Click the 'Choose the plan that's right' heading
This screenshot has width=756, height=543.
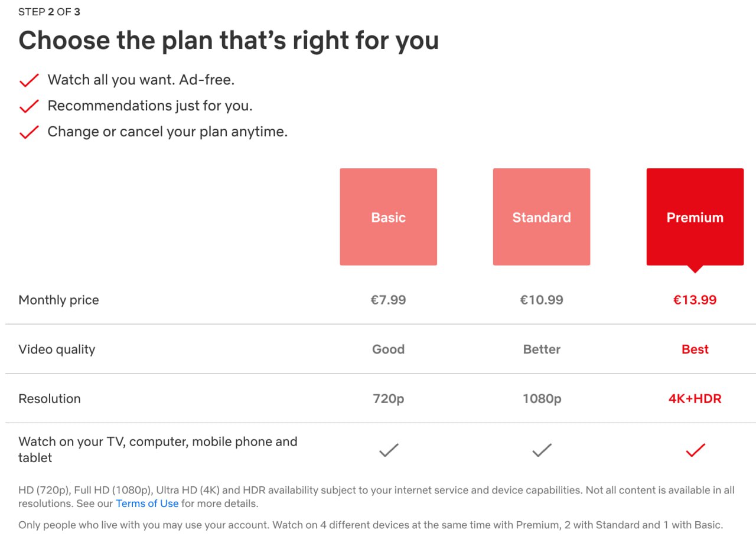point(229,40)
